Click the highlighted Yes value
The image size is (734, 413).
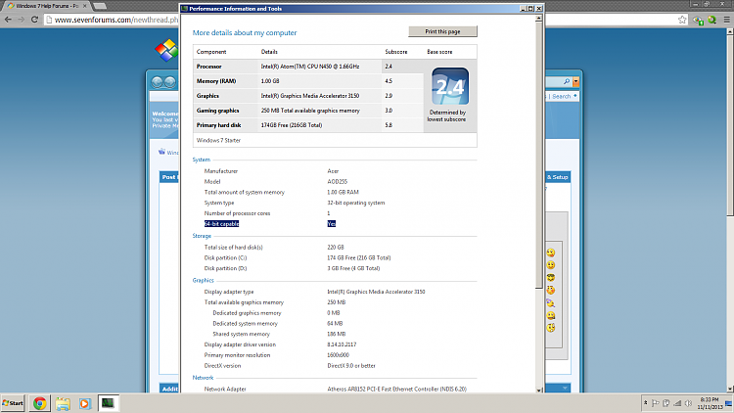coord(332,224)
